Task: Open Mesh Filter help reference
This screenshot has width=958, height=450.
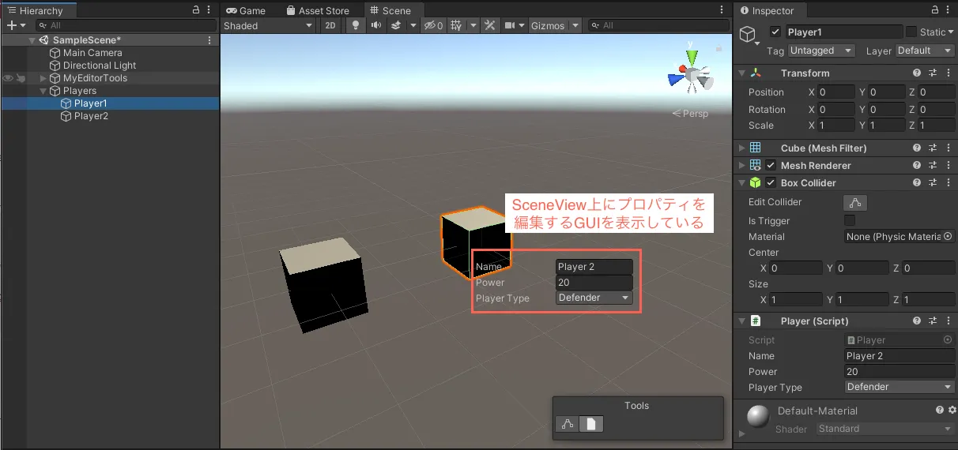Action: coord(917,148)
